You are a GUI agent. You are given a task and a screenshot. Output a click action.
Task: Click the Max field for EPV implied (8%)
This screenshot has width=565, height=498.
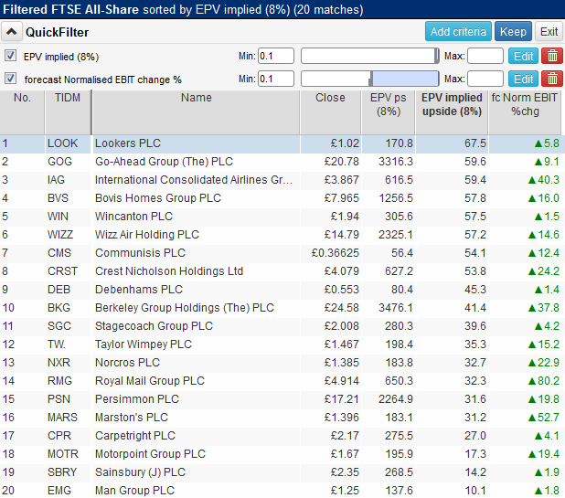click(x=485, y=56)
